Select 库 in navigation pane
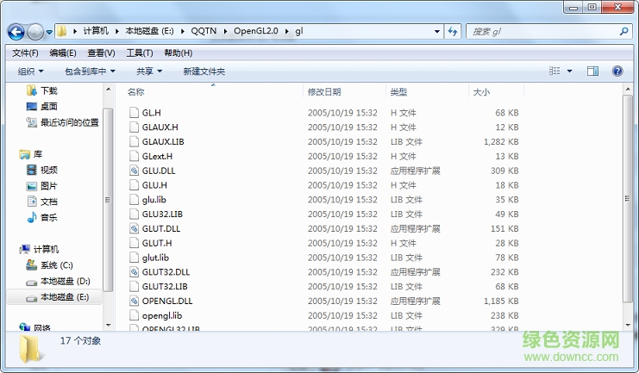The width and height of the screenshot is (639, 373). coord(31,154)
